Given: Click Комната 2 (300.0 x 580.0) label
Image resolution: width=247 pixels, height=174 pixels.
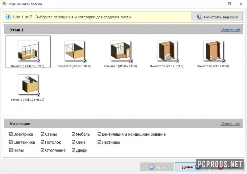Looking at the screenshot, I should pos(74,66).
